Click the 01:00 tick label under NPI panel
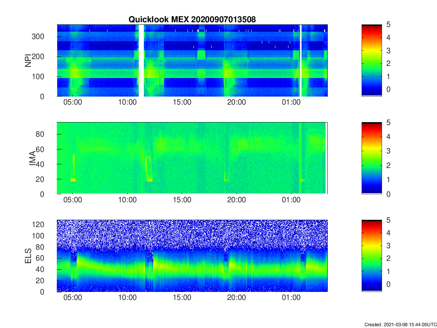437x328 pixels. click(x=291, y=102)
